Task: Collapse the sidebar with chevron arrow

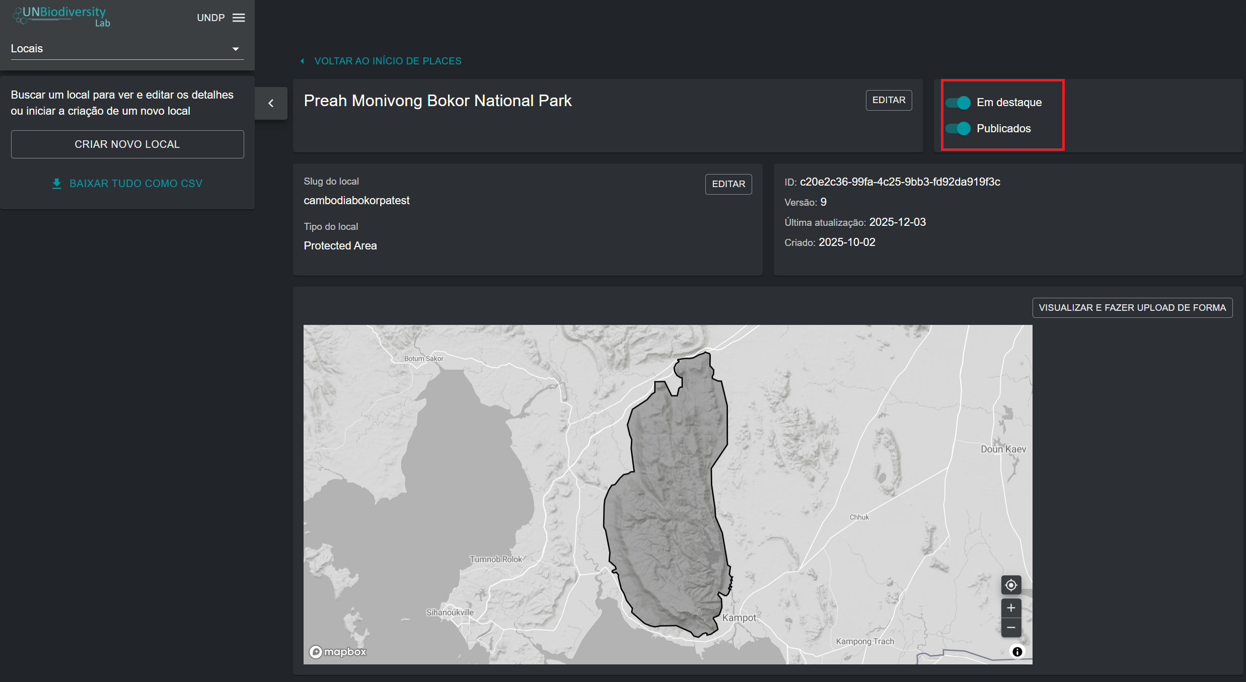Action: point(271,103)
